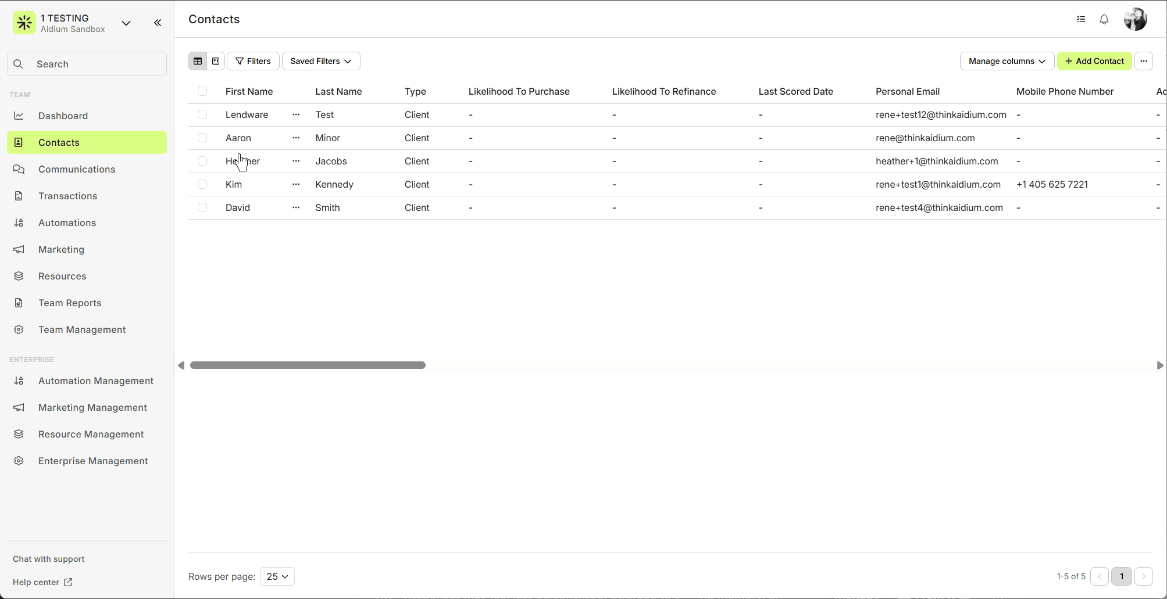
Task: Click the Add Contact button
Action: tap(1094, 61)
